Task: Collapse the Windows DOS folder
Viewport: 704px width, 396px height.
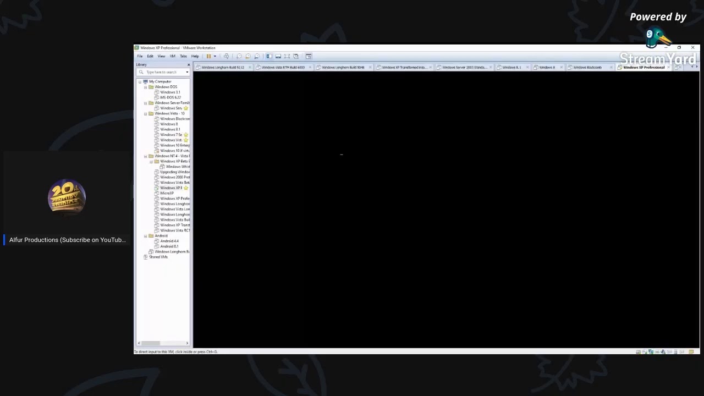Action: (x=145, y=87)
